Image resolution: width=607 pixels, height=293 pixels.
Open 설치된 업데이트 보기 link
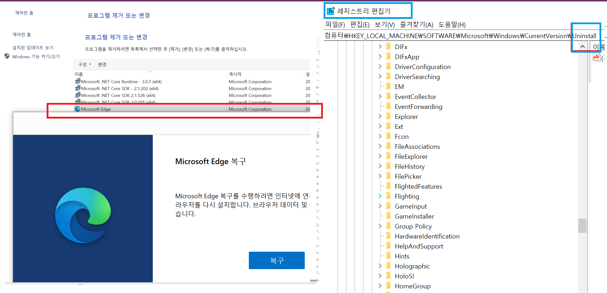click(33, 48)
